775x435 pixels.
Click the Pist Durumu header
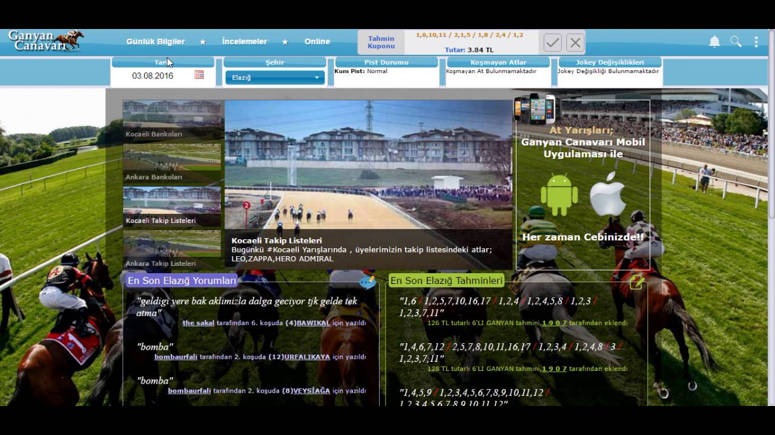(x=386, y=62)
